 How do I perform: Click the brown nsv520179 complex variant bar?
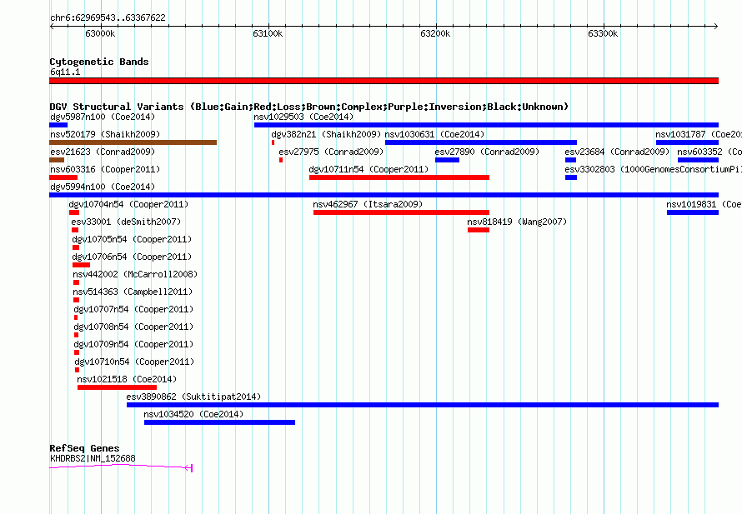point(133,142)
